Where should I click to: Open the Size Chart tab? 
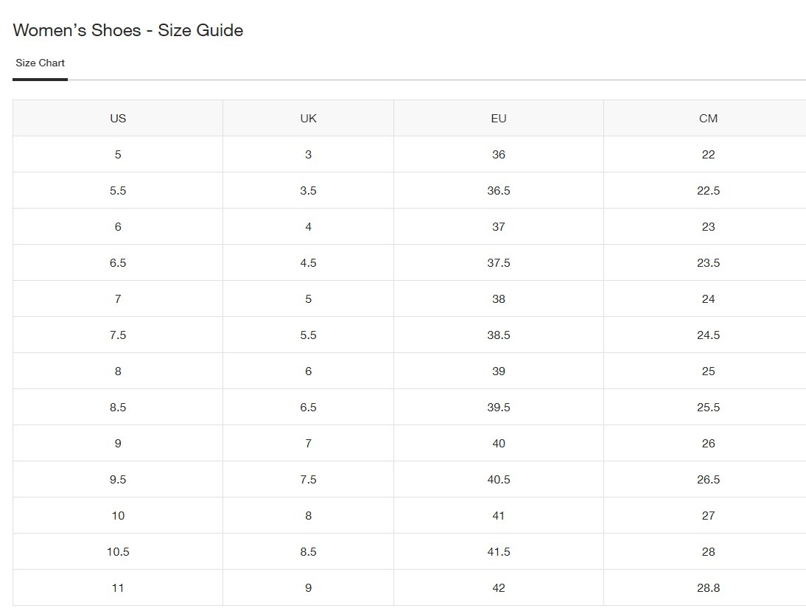click(41, 63)
